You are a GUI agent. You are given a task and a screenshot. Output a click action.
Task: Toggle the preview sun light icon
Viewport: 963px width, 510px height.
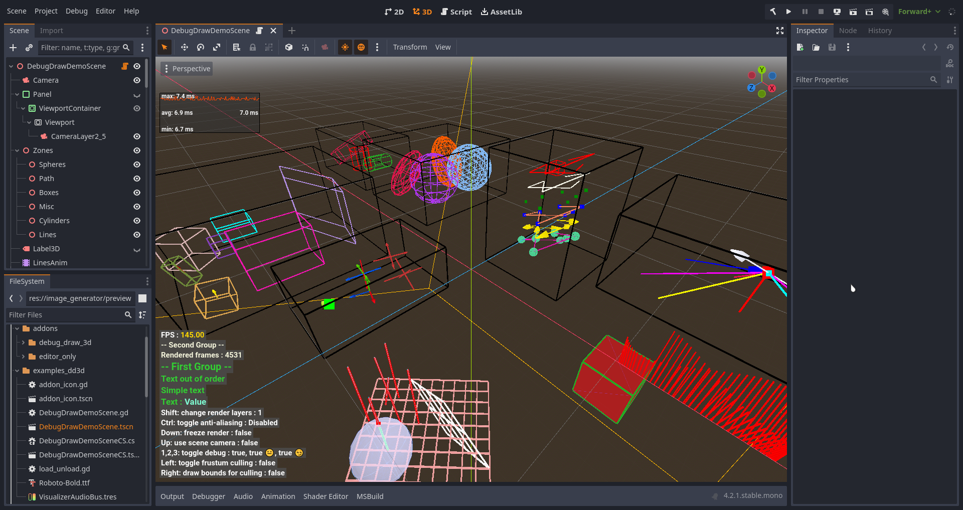tap(345, 47)
